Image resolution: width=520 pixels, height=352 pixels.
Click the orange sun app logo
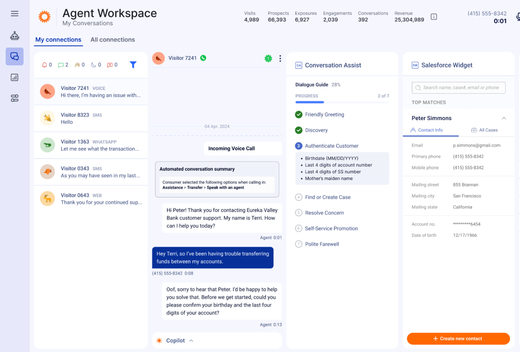pos(45,17)
